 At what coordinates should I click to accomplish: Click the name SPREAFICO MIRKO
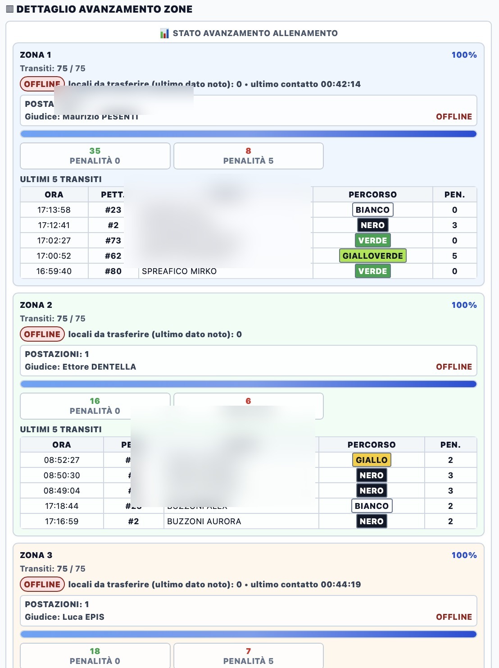pyautogui.click(x=179, y=271)
